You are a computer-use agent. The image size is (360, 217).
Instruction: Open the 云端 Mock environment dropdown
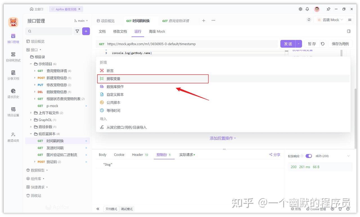pos(330,20)
